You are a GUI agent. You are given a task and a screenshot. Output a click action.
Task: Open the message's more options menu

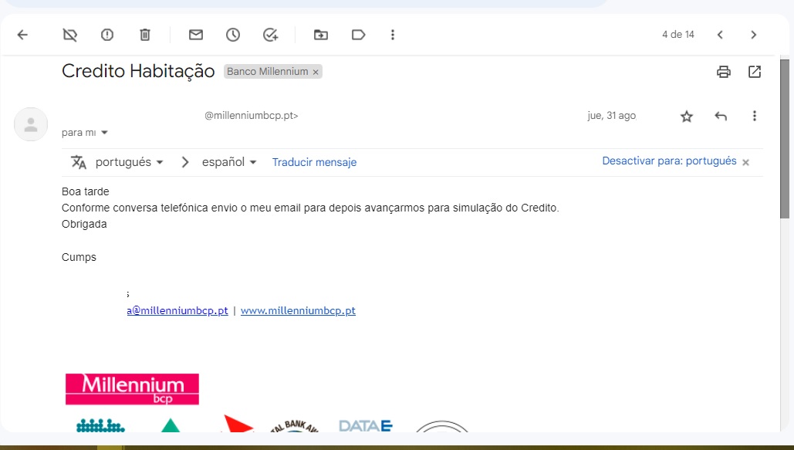[x=755, y=116]
